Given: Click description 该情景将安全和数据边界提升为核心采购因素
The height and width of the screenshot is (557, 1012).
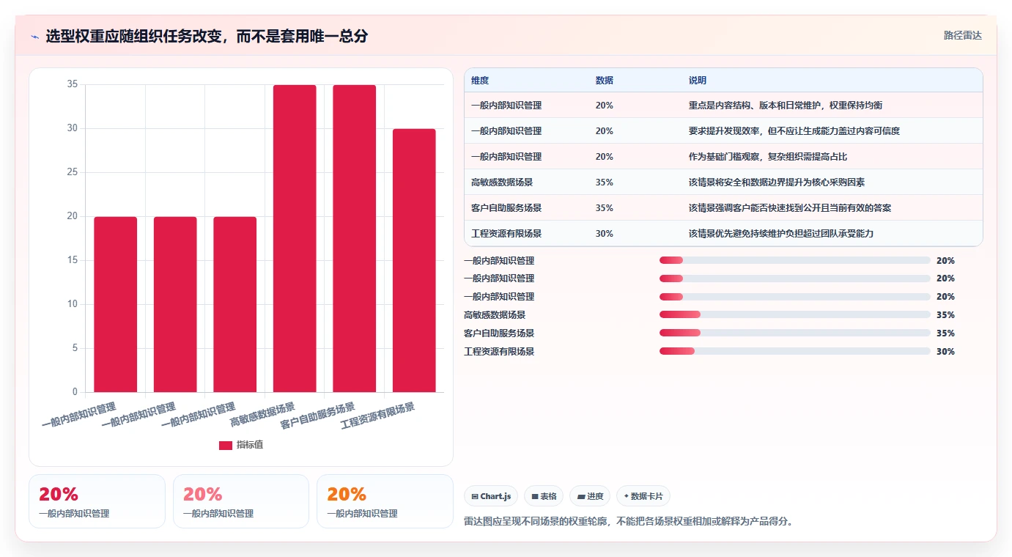Looking at the screenshot, I should 777,182.
